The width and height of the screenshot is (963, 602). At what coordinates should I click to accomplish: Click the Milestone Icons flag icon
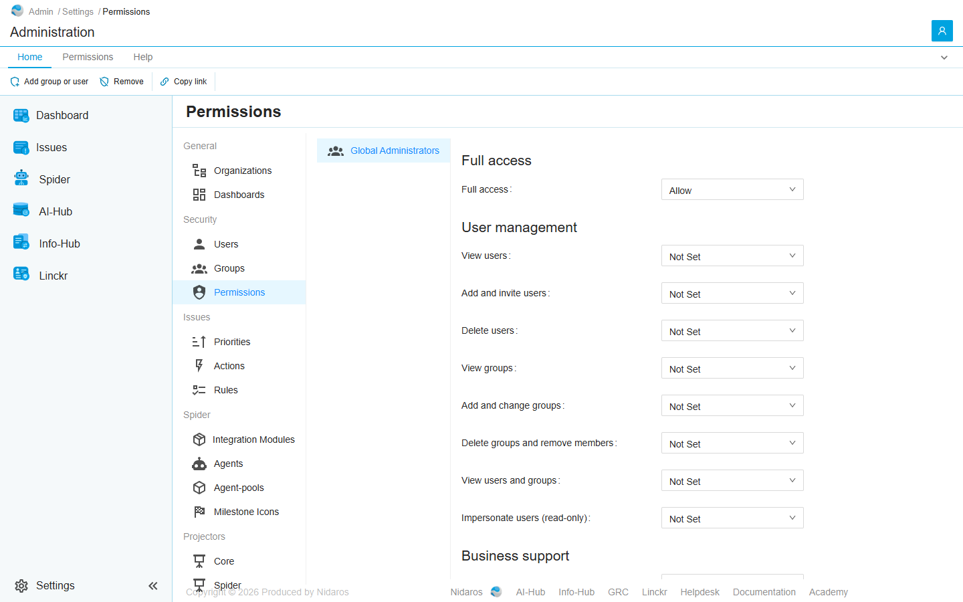pyautogui.click(x=199, y=512)
